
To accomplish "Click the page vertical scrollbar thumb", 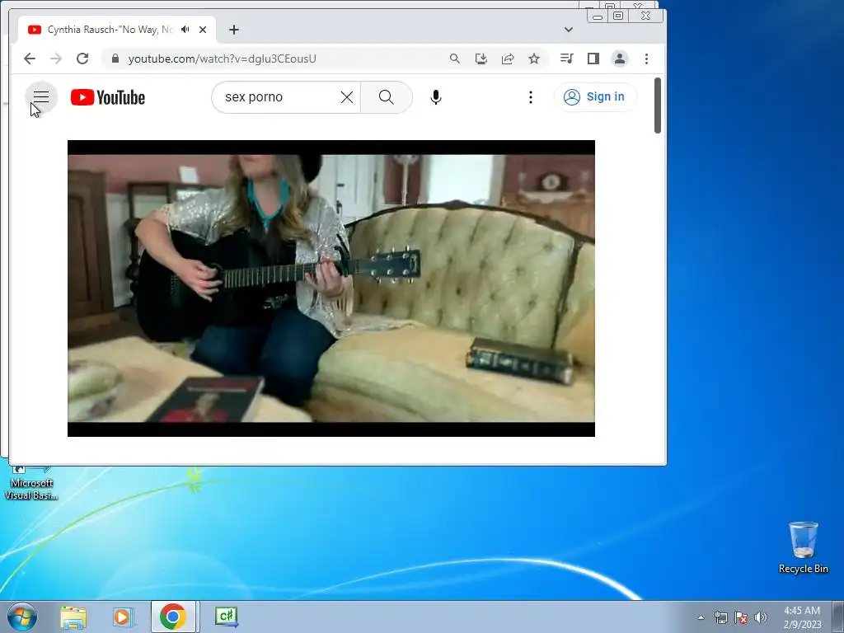I will pos(657,105).
